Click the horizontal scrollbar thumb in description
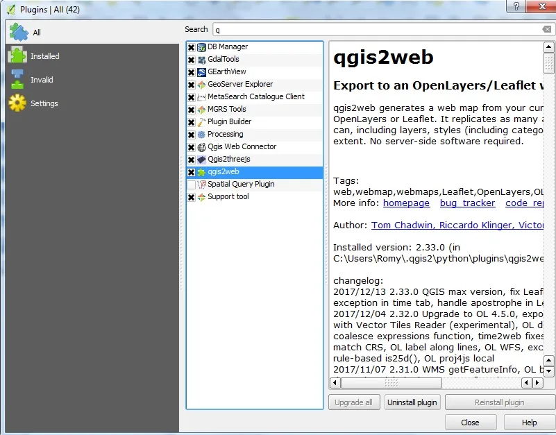The image size is (556, 435). [x=391, y=382]
